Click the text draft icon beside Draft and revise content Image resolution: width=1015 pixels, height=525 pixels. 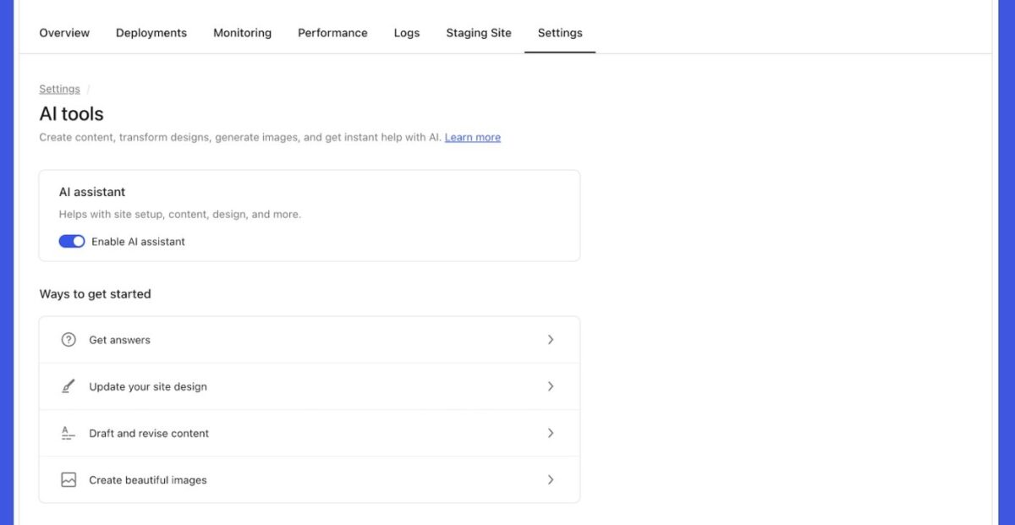pos(68,433)
